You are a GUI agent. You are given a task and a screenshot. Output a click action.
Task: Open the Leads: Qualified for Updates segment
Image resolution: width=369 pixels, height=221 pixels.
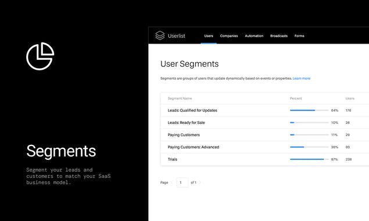point(192,110)
